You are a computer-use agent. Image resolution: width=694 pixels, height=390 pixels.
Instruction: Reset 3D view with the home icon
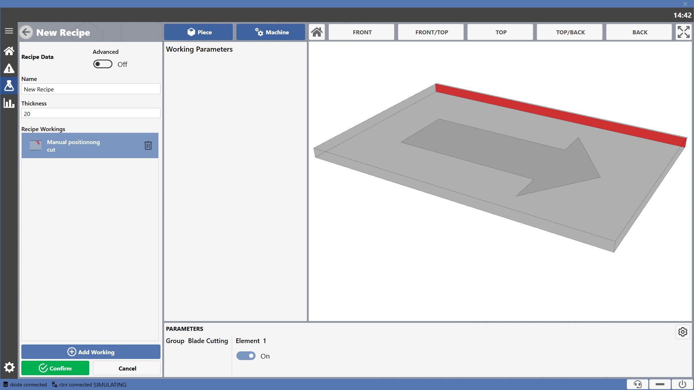pyautogui.click(x=317, y=32)
